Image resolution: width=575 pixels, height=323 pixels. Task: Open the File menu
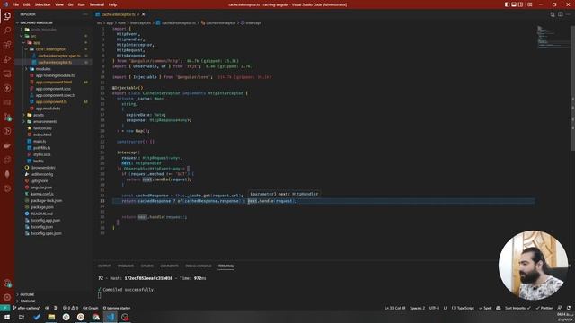click(16, 4)
